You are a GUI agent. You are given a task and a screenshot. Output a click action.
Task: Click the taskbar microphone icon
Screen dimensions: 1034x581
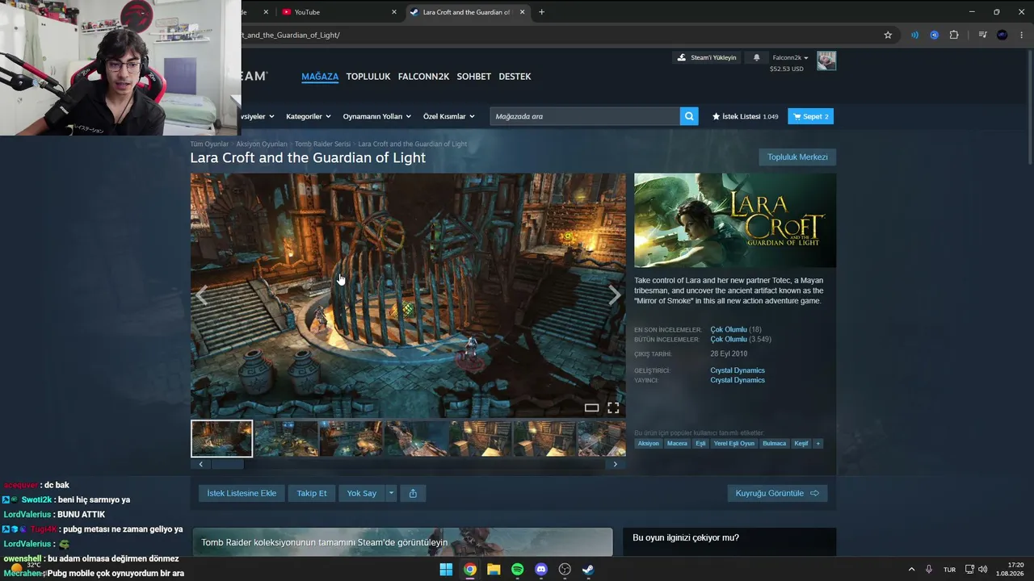point(929,569)
